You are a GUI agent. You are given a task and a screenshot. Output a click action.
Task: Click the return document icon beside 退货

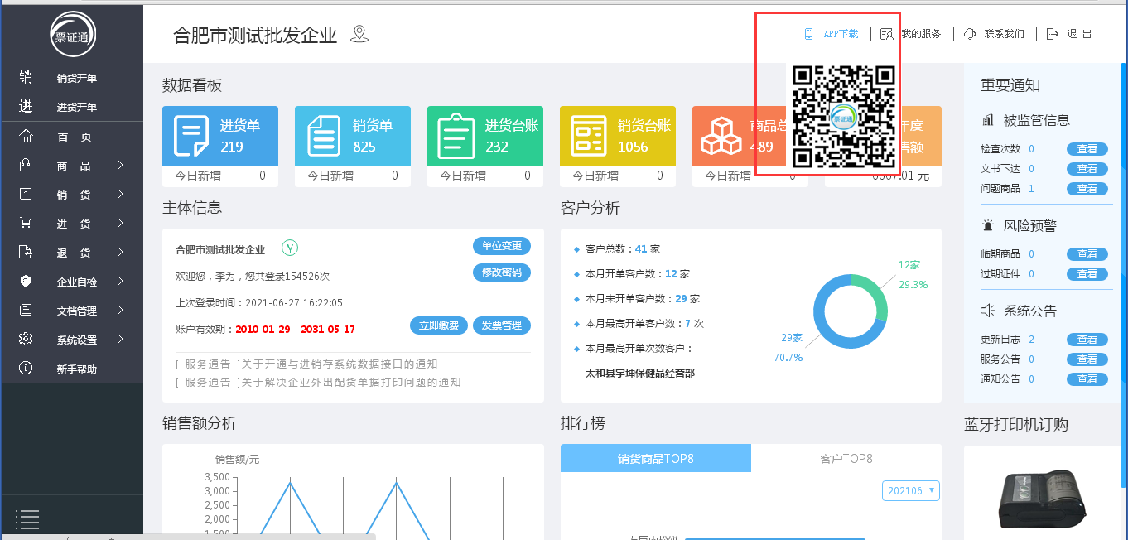tap(26, 253)
